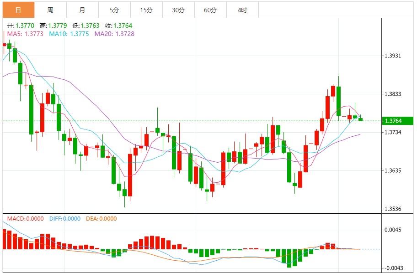Click the 1.3734 price axis label
Screen dimensions: 417x273
coord(393,132)
